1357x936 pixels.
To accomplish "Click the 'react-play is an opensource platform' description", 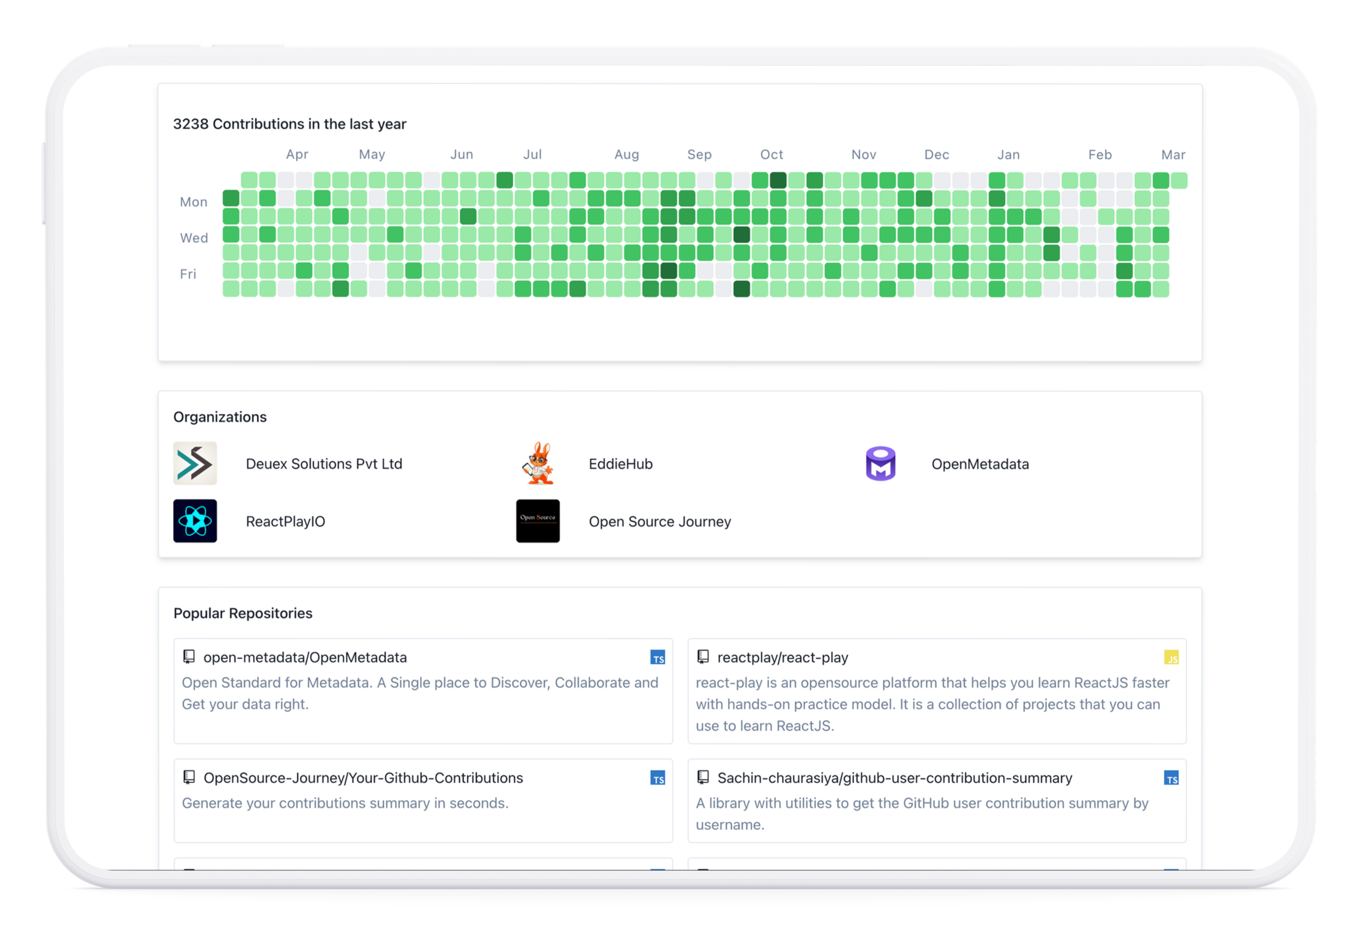I will [x=933, y=704].
